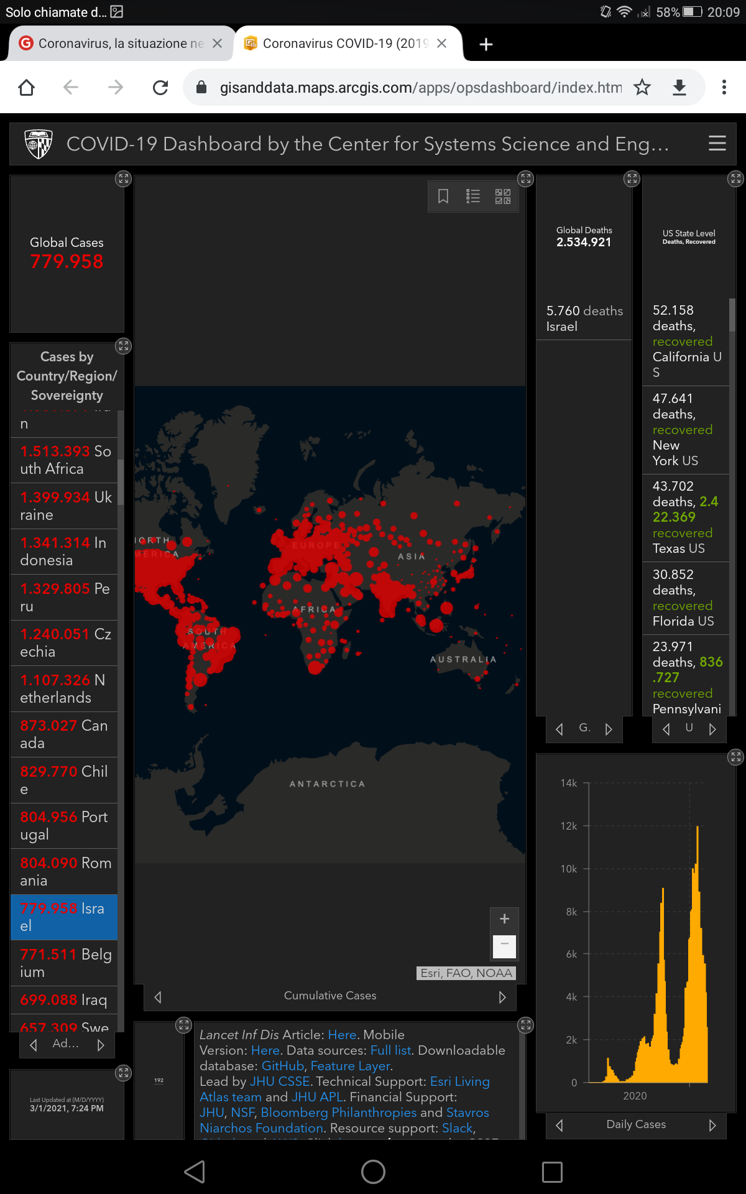Image resolution: width=746 pixels, height=1194 pixels.
Task: Click the country list scrollbar thumb
Action: (121, 482)
